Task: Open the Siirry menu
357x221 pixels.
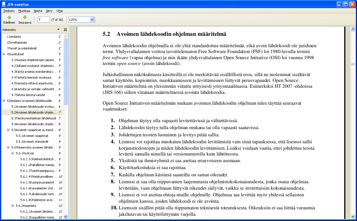Action: [49, 11]
